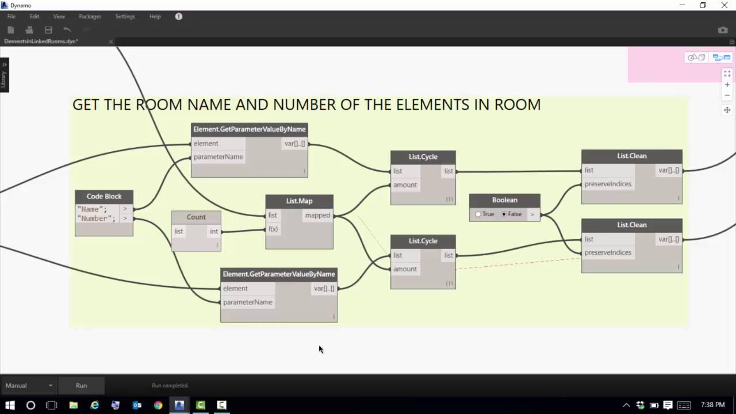
Task: Click the Code Block "Number" output port
Action: tap(125, 218)
